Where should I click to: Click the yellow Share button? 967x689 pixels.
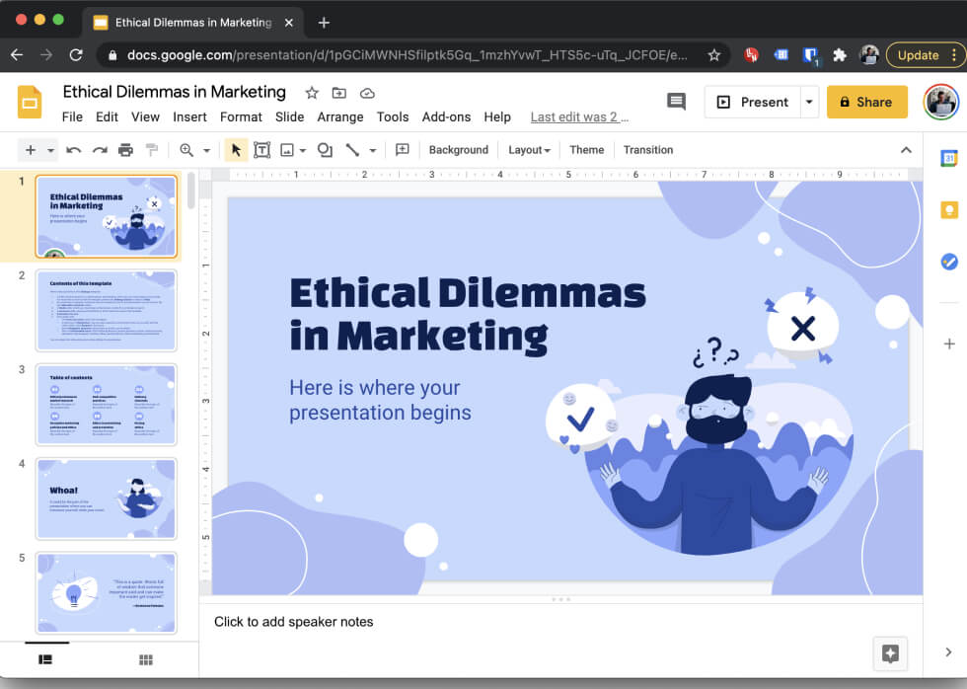[x=866, y=102]
